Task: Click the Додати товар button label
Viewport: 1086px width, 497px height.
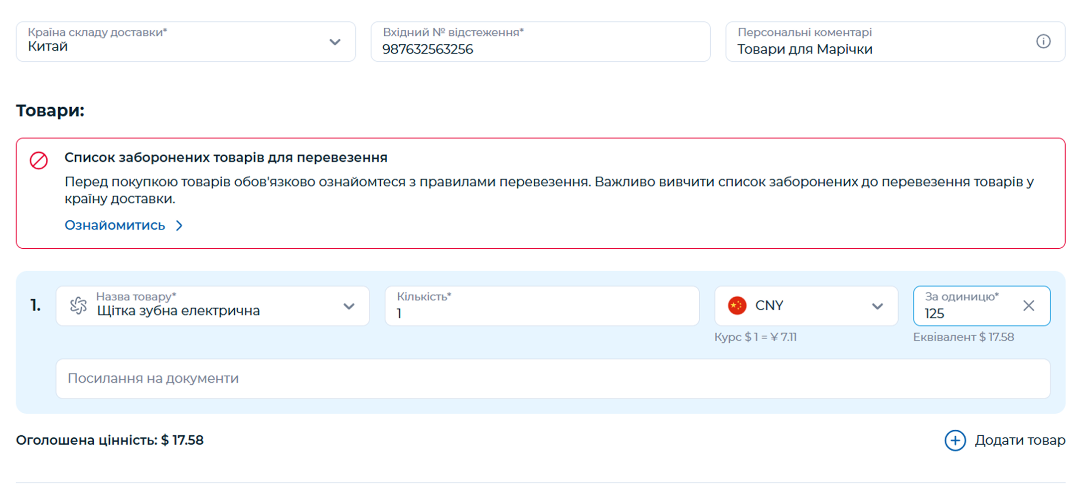Action: click(1020, 440)
